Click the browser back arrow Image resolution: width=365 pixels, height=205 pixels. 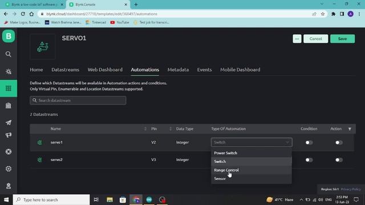pos(6,14)
